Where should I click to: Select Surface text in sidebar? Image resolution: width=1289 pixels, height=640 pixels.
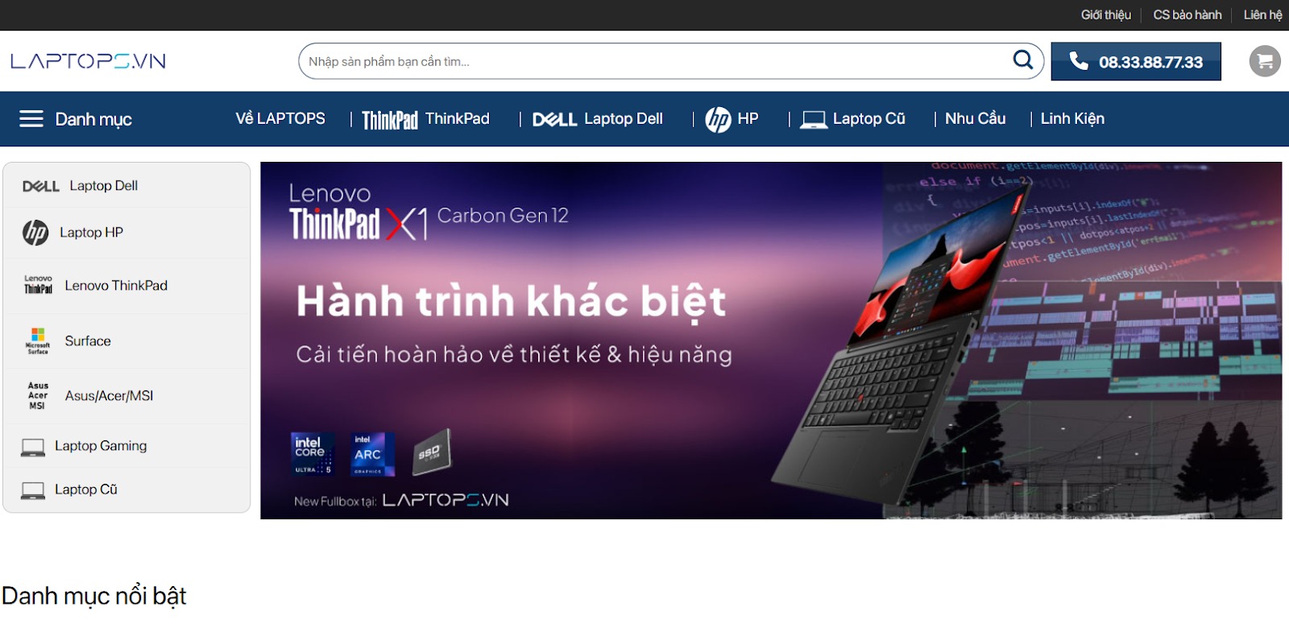click(x=88, y=341)
